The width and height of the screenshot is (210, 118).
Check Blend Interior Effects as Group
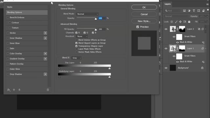(x=76, y=40)
